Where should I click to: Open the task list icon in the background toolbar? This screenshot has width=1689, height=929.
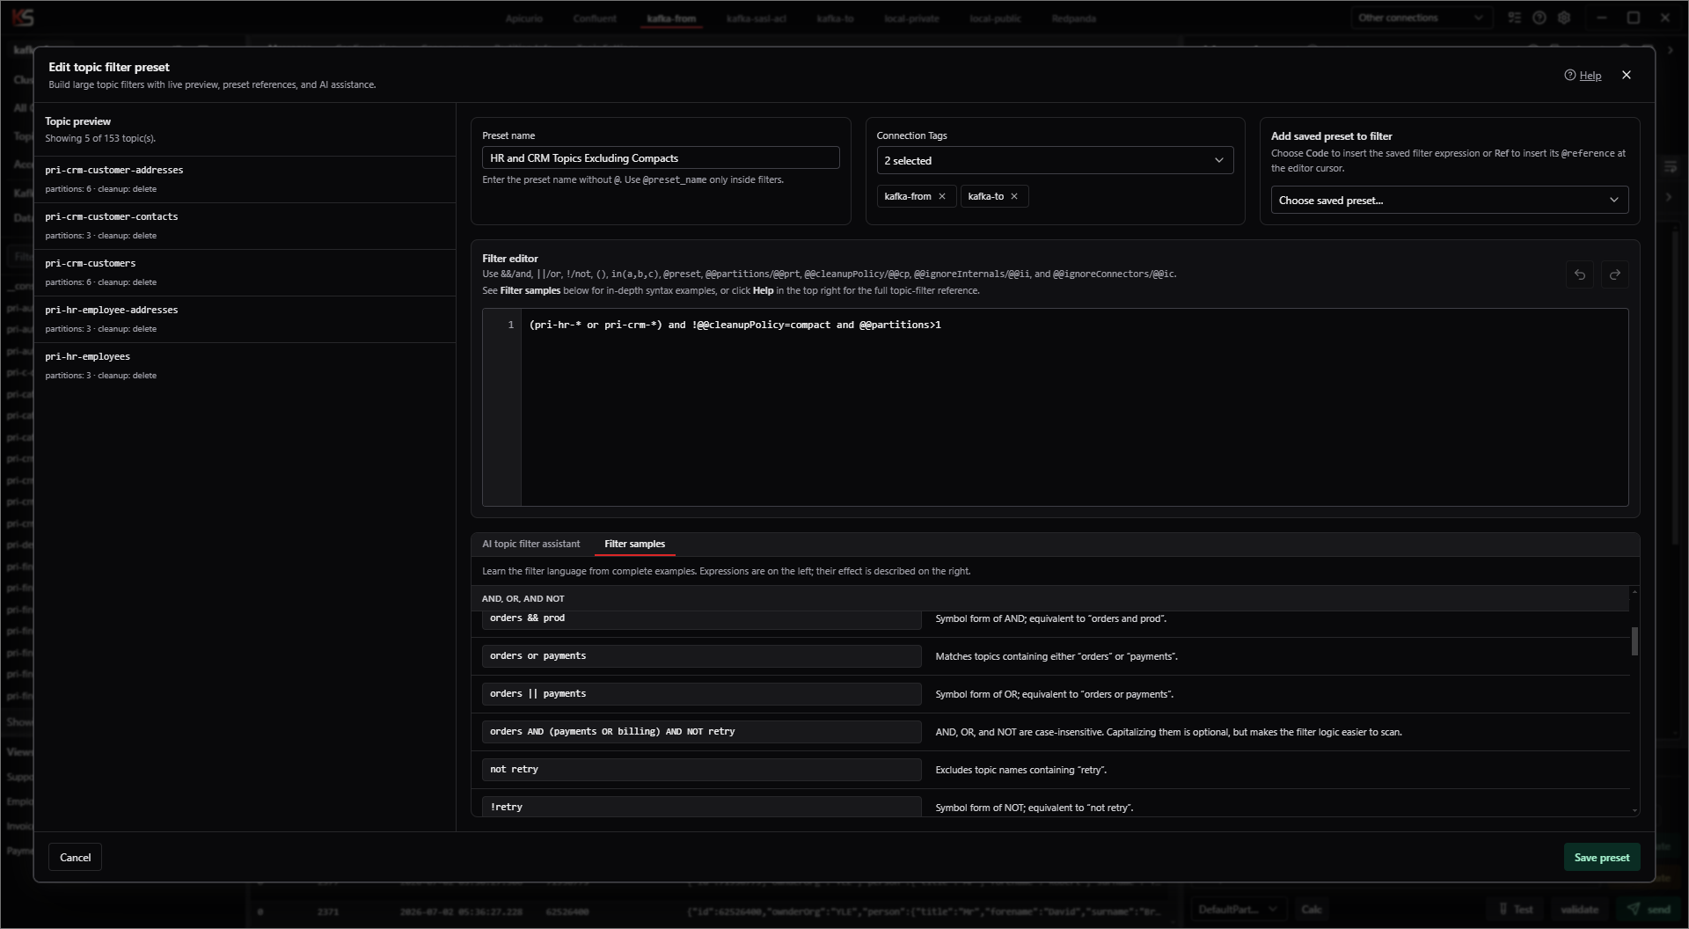pyautogui.click(x=1514, y=18)
